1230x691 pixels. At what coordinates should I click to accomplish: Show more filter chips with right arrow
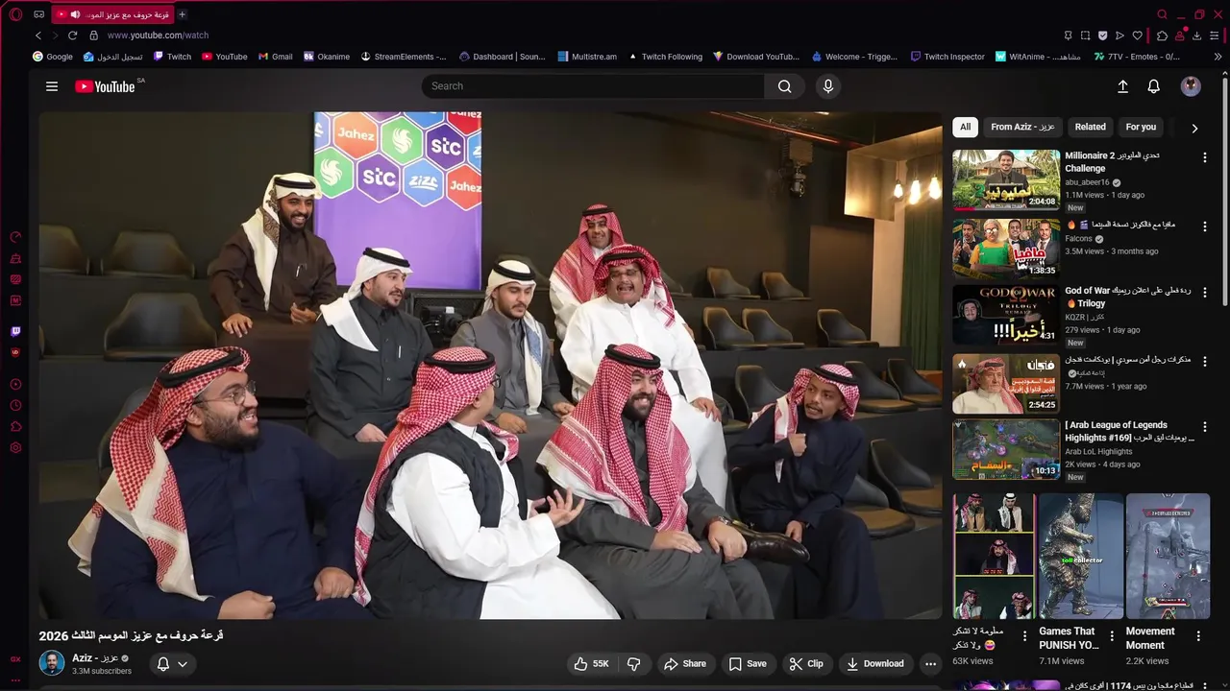click(1194, 128)
